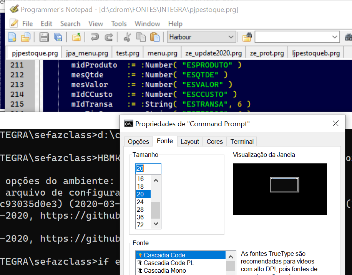Click the New file toolbar icon
The height and width of the screenshot is (275, 352).
[x=12, y=37]
